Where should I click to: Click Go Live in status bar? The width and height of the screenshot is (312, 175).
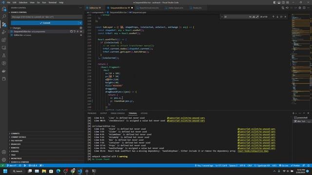(284, 165)
